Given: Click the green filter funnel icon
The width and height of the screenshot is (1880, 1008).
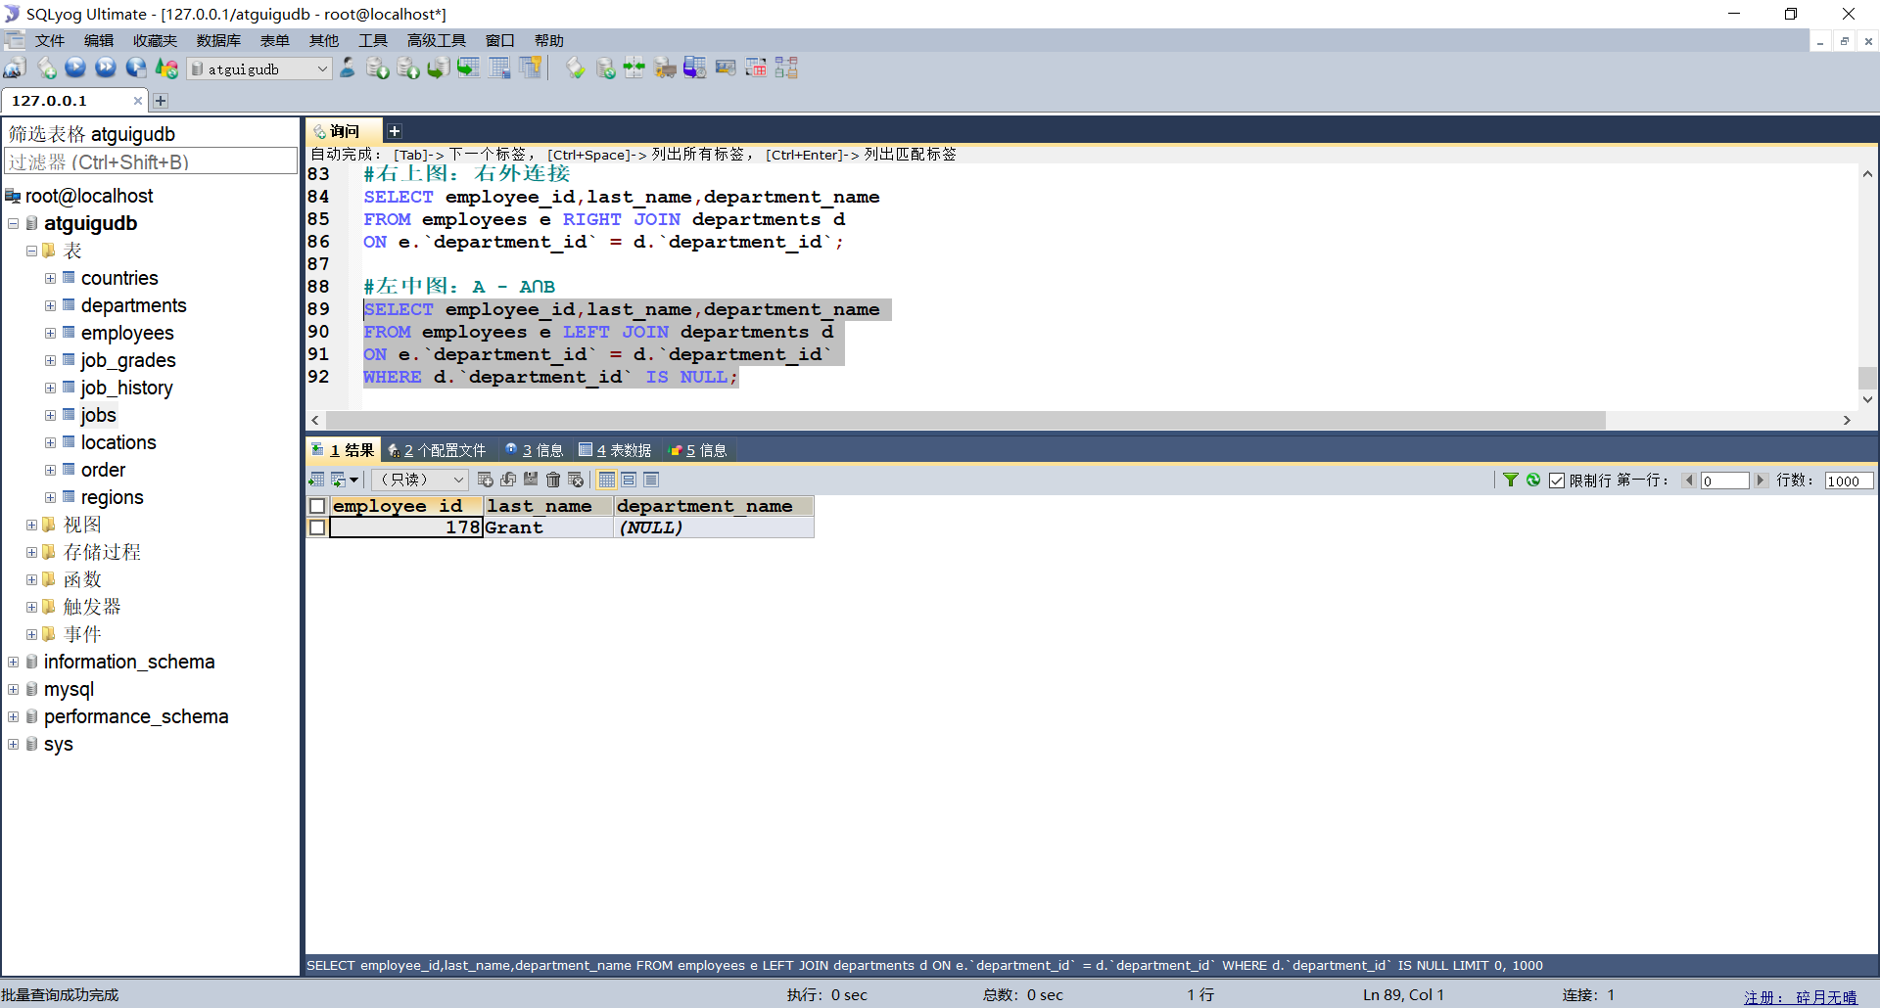Looking at the screenshot, I should [x=1511, y=480].
